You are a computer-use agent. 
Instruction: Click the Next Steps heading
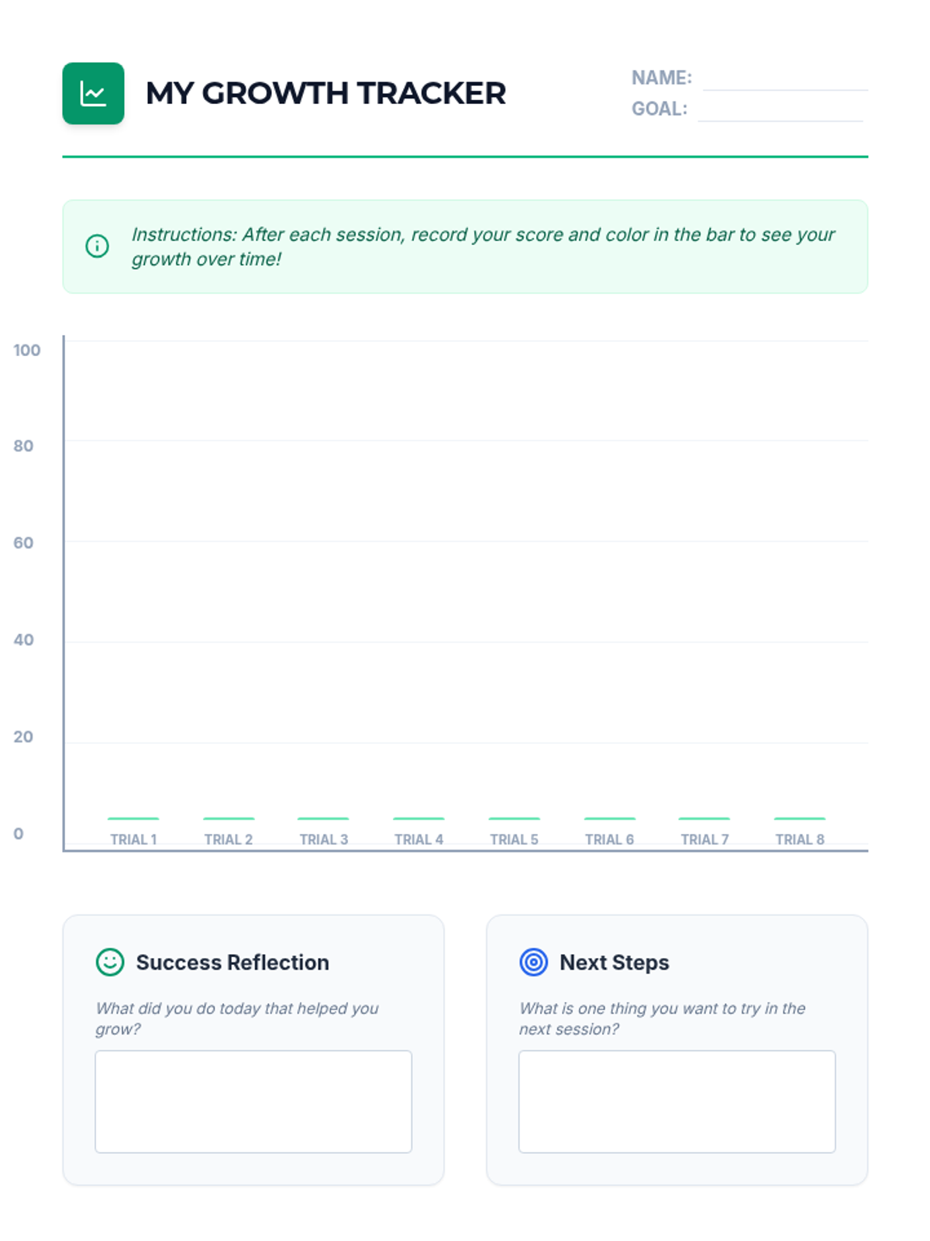[x=614, y=963]
